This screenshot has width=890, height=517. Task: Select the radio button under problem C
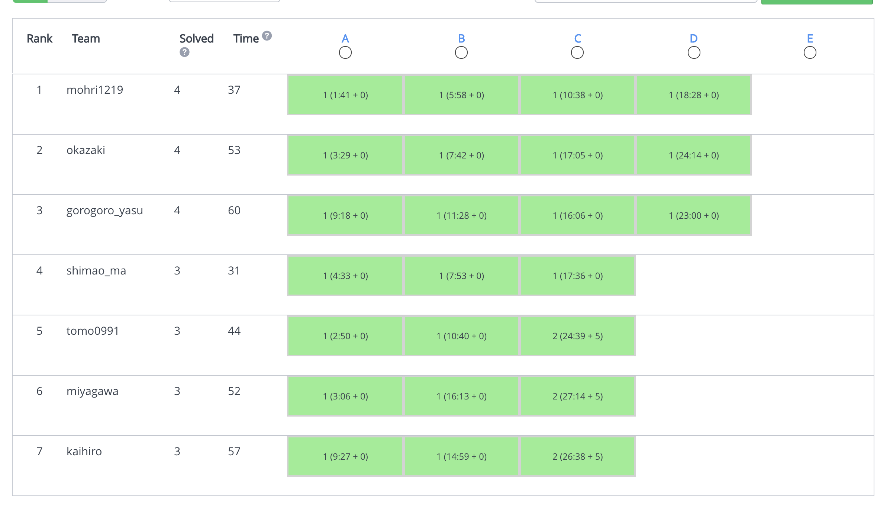pyautogui.click(x=577, y=52)
